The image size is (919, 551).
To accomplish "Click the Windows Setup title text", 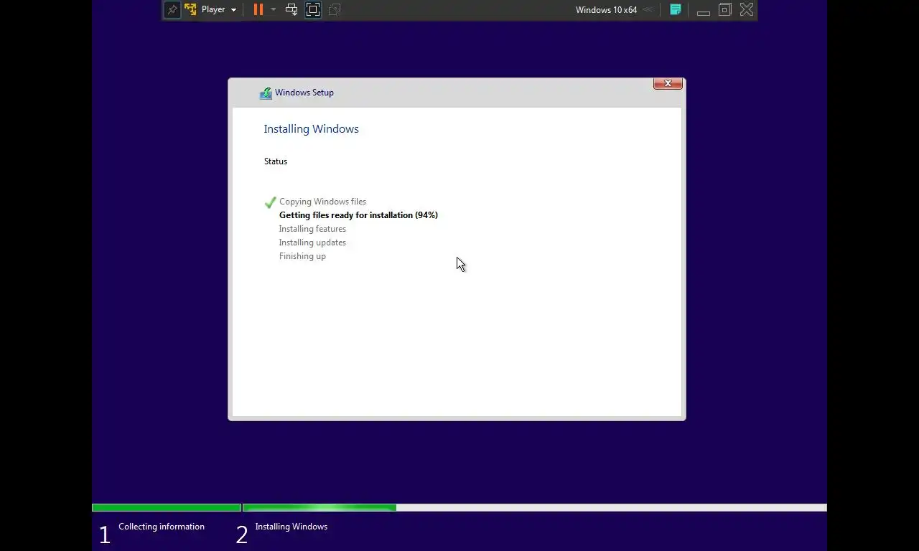I will pos(304,93).
